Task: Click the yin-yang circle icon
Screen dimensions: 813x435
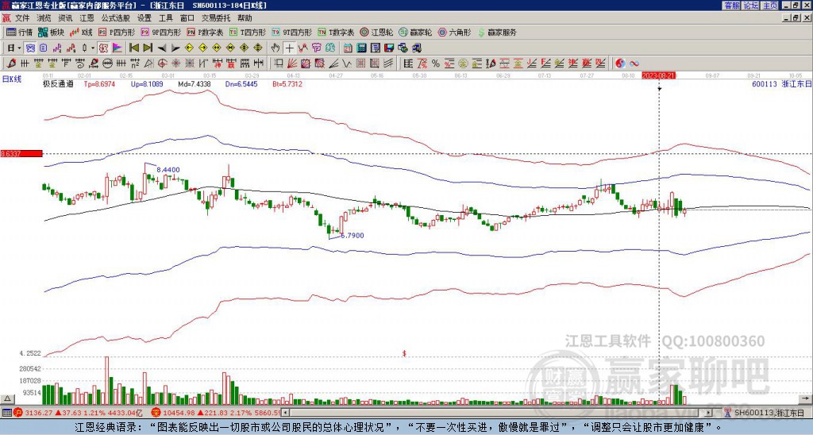Action: click(619, 64)
